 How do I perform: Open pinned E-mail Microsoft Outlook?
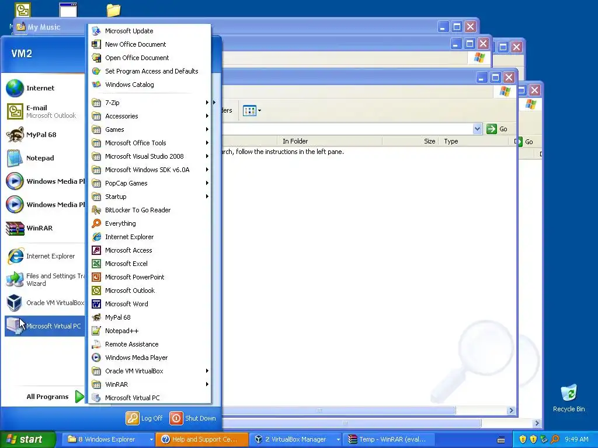[x=44, y=111]
